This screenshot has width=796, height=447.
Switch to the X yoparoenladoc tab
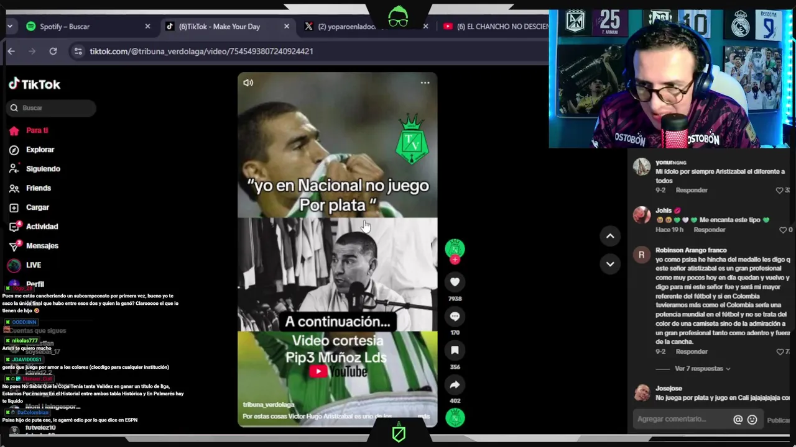pyautogui.click(x=347, y=27)
